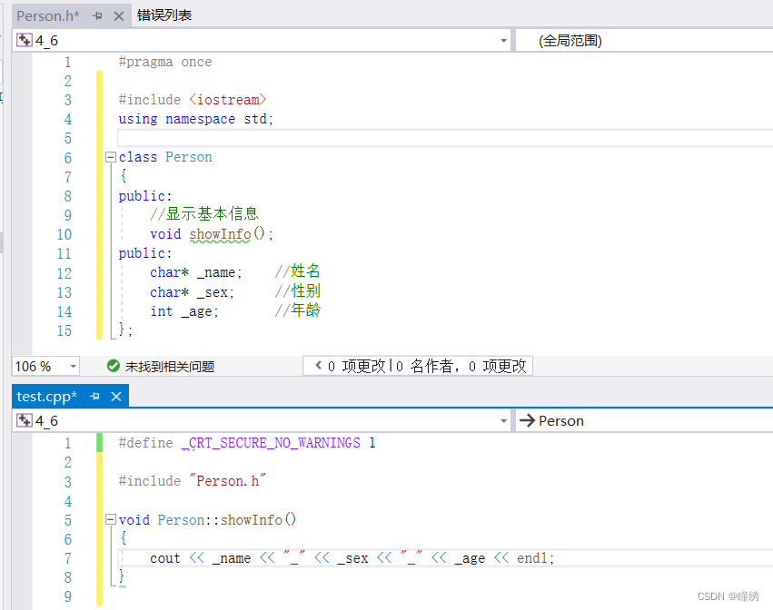
Task: Click the green no-issues checkmark icon
Action: (x=113, y=366)
